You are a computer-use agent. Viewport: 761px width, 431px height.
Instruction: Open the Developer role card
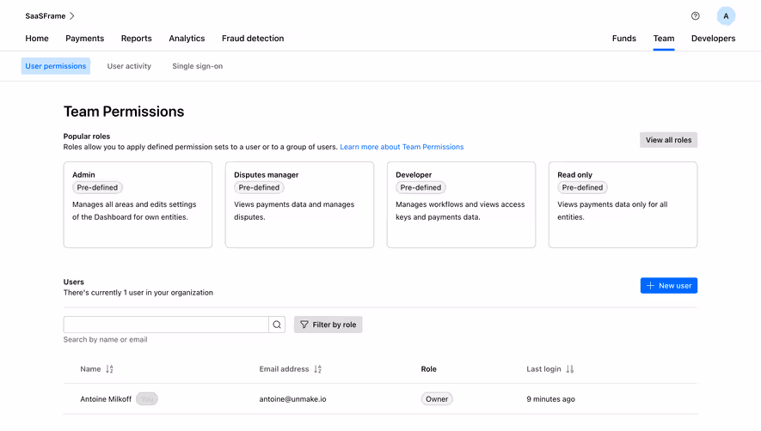tap(461, 204)
